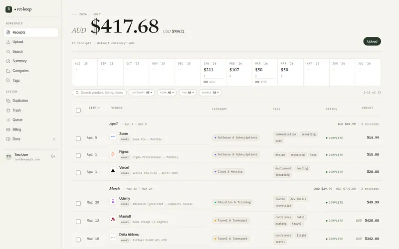The width and height of the screenshot is (399, 249).
Task: Click the Docs book icon
Action: [8, 139]
